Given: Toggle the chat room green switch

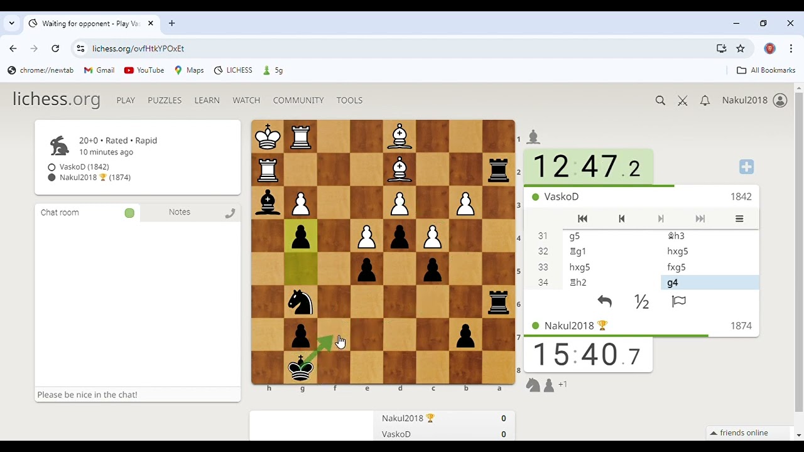Looking at the screenshot, I should (x=129, y=213).
